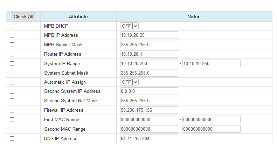Check the Firewall IP Address row checkbox
Screen dimensions: 277x158
click(x=12, y=110)
